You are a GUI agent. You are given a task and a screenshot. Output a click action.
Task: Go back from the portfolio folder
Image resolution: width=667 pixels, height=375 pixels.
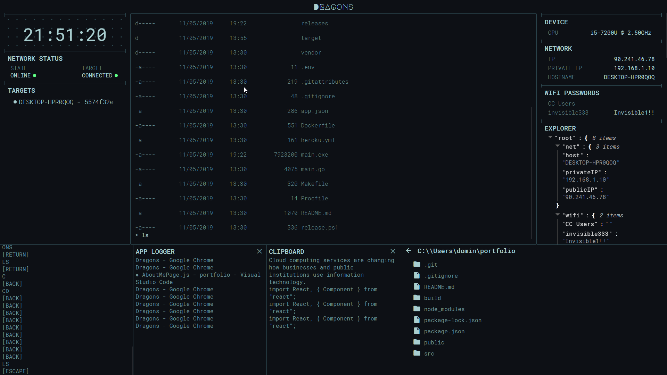[409, 251]
